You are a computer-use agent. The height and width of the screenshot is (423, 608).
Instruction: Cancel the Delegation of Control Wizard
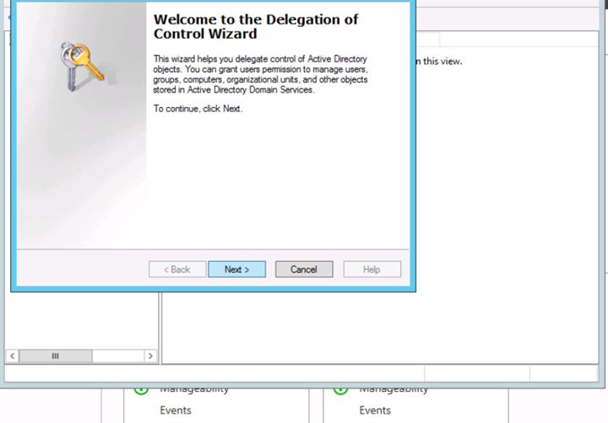click(x=303, y=270)
